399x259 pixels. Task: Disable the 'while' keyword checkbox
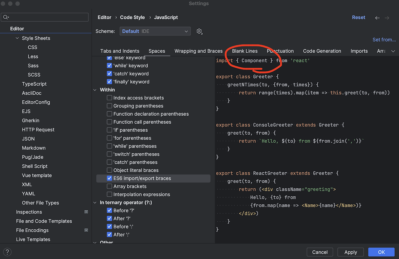[x=109, y=65]
